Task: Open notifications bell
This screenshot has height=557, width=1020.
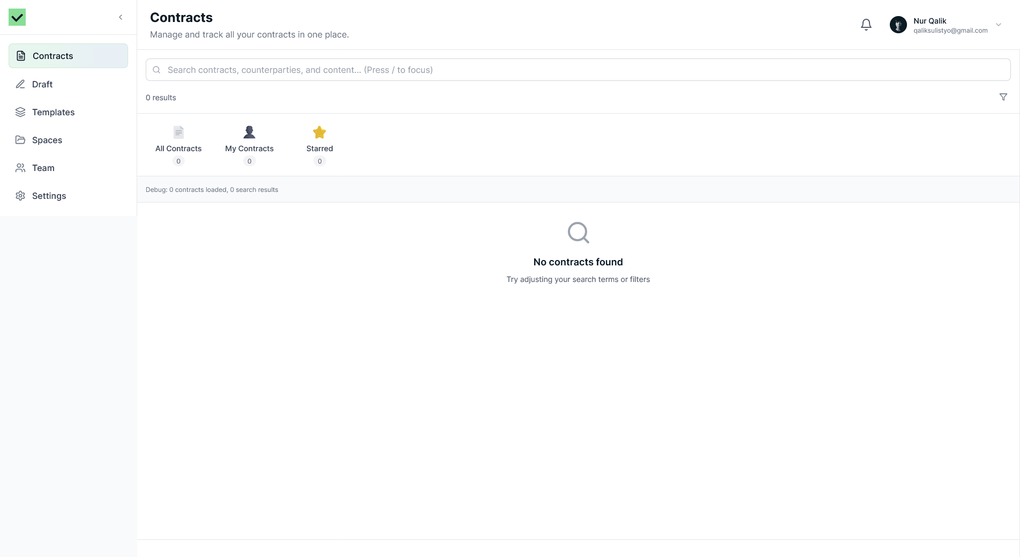Action: [x=866, y=25]
